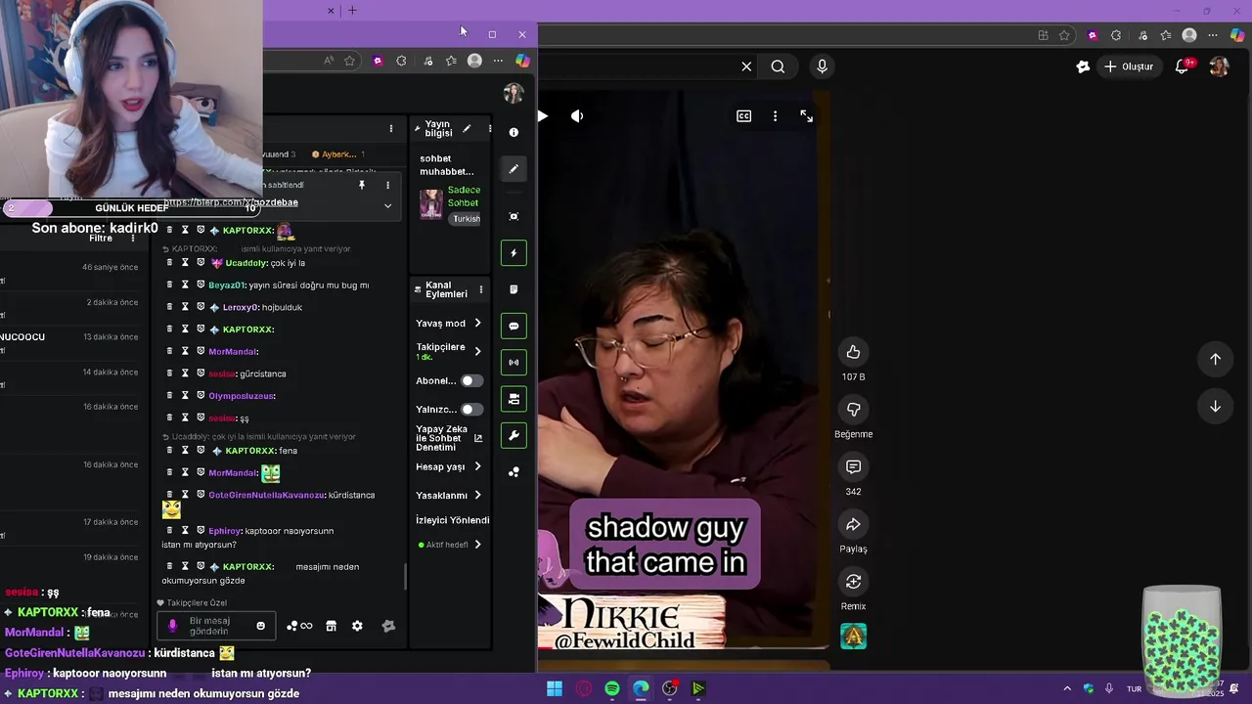Screen dimensions: 1252x704
Task: Open the Remix option for the Short
Action: 853,582
